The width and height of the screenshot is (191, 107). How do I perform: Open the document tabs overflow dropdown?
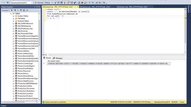[x=186, y=7]
